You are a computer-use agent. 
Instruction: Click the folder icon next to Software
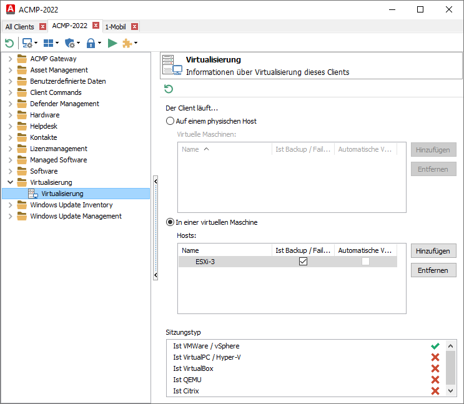(22, 171)
